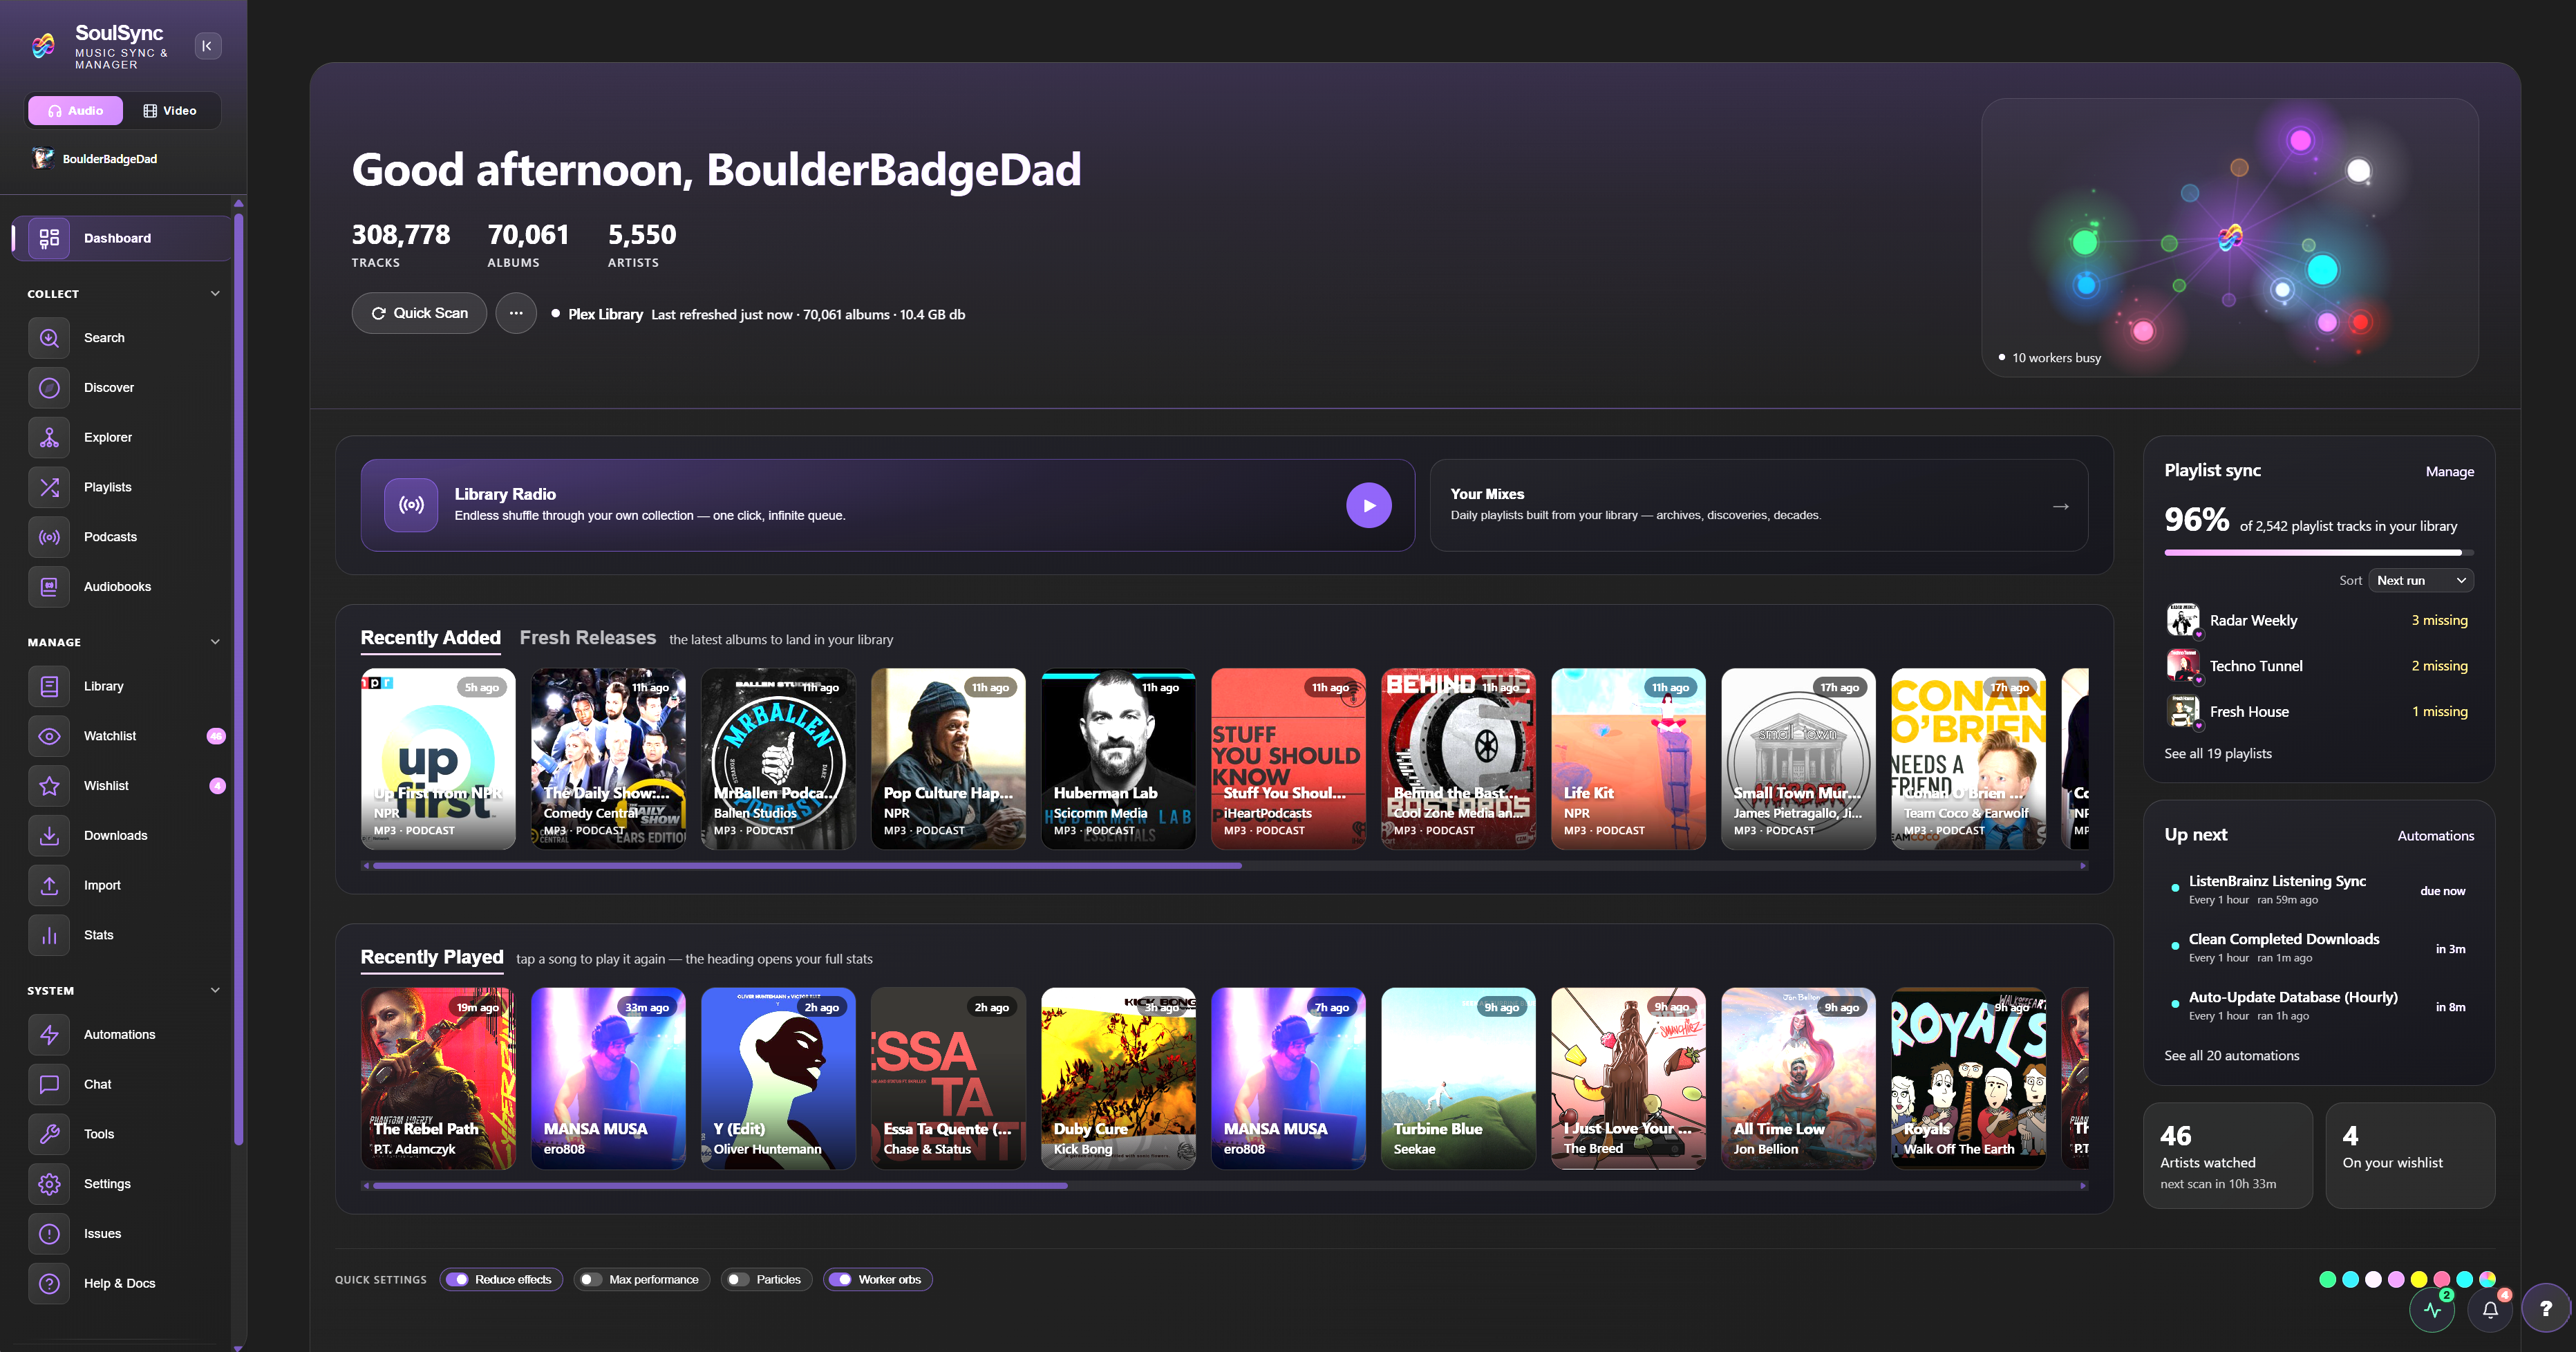Play Library Radio
Screen dimensions: 2576x1352
pyautogui.click(x=1369, y=506)
